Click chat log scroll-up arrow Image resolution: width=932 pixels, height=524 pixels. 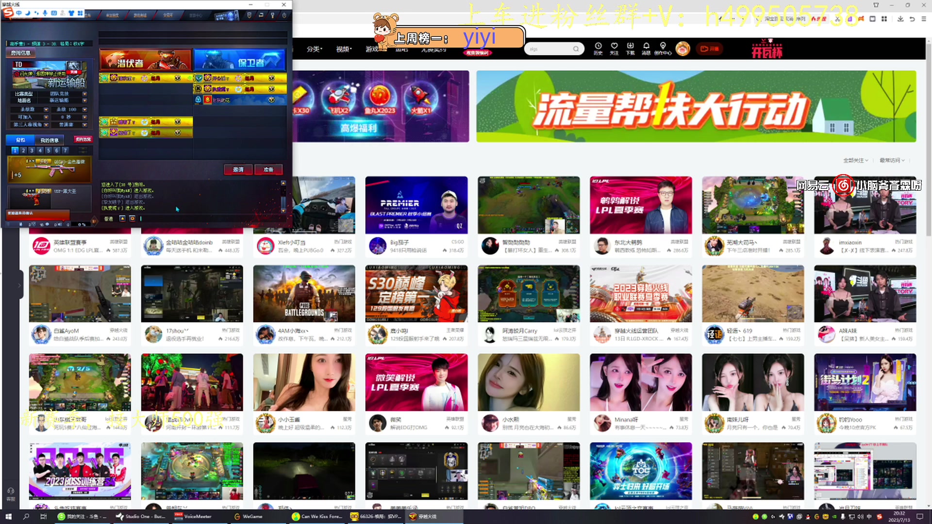[283, 183]
